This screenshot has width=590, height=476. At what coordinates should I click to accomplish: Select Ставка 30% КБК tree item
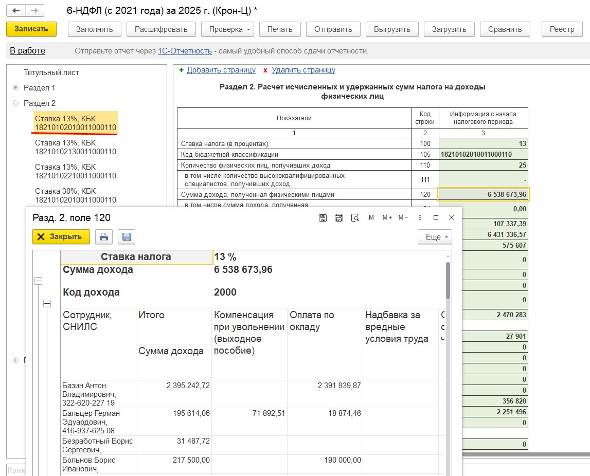[76, 195]
